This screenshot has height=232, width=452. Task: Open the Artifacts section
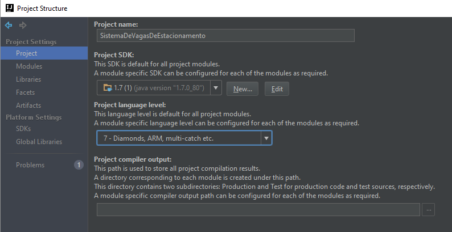pos(28,106)
